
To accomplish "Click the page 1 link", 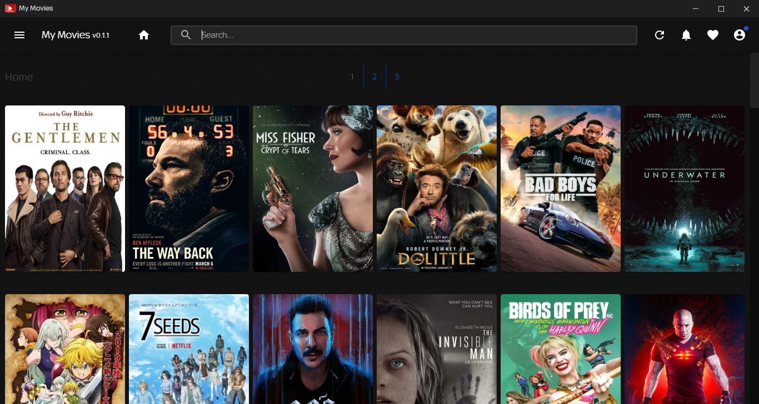I will pyautogui.click(x=352, y=77).
